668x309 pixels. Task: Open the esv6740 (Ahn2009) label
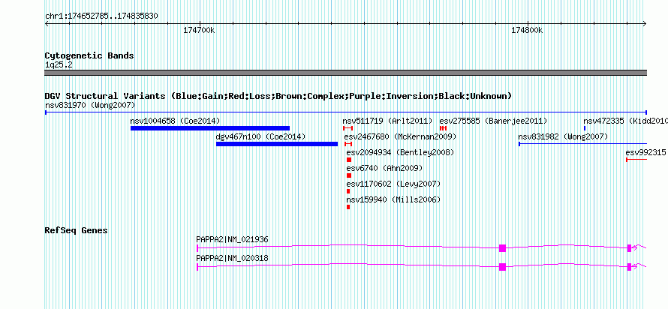tap(385, 168)
